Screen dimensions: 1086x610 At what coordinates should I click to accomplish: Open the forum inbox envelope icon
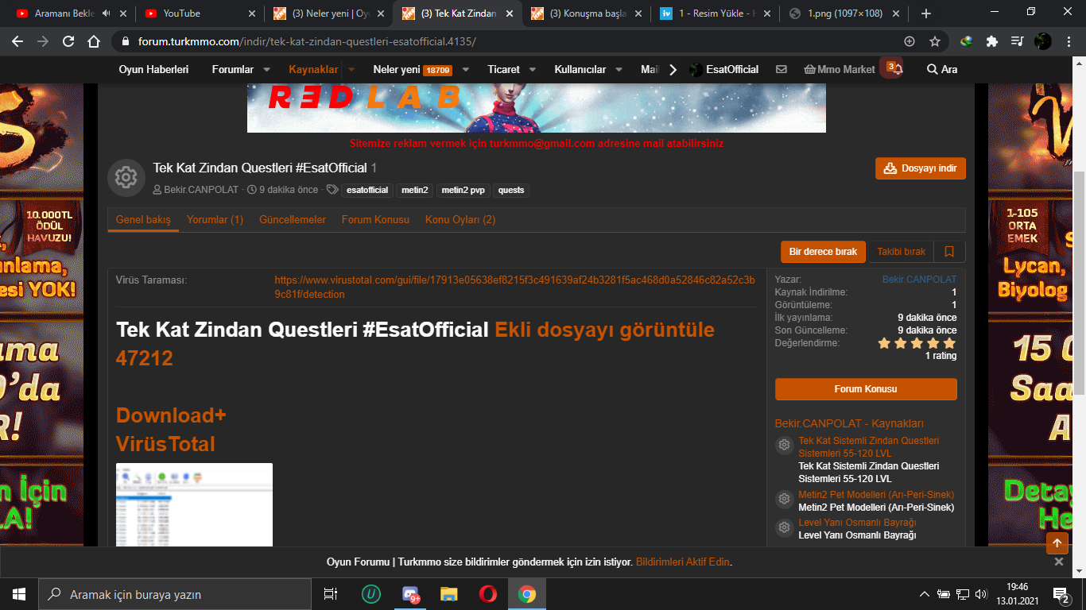click(782, 69)
